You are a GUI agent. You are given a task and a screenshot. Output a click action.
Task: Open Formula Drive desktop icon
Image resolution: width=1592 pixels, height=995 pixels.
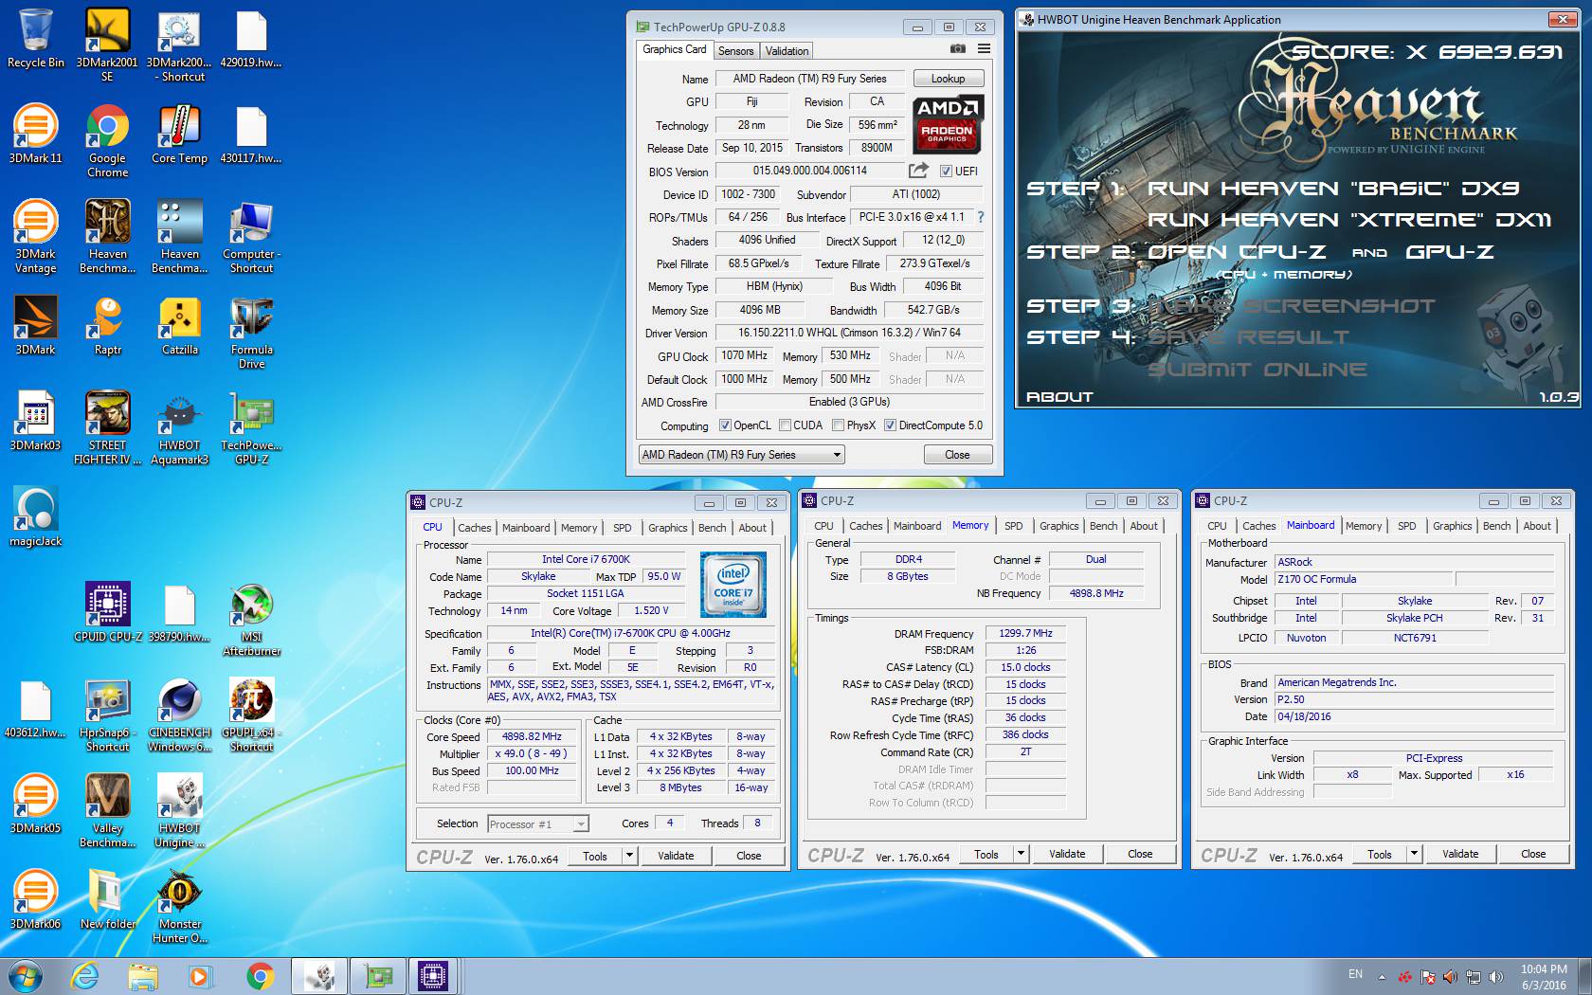(251, 333)
